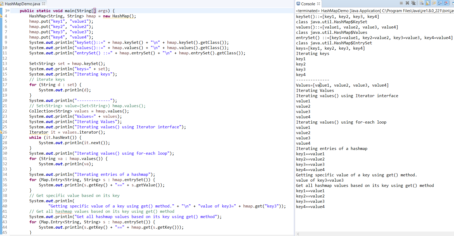Click the Remove Launch icon in Console
The image size is (454, 236).
click(x=407, y=3)
